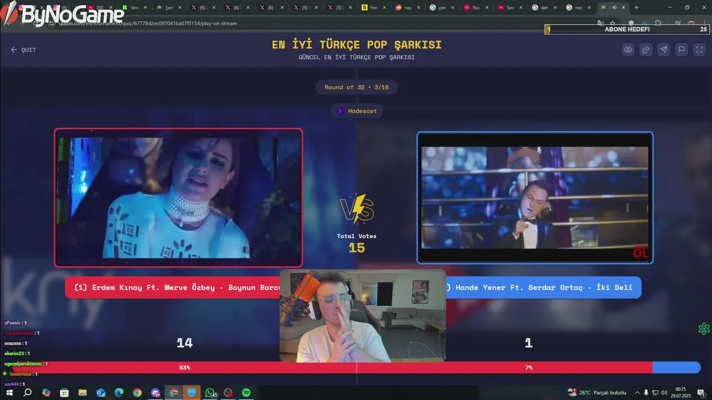Click the left video thumbnail with red border
The width and height of the screenshot is (712, 400).
(x=179, y=198)
